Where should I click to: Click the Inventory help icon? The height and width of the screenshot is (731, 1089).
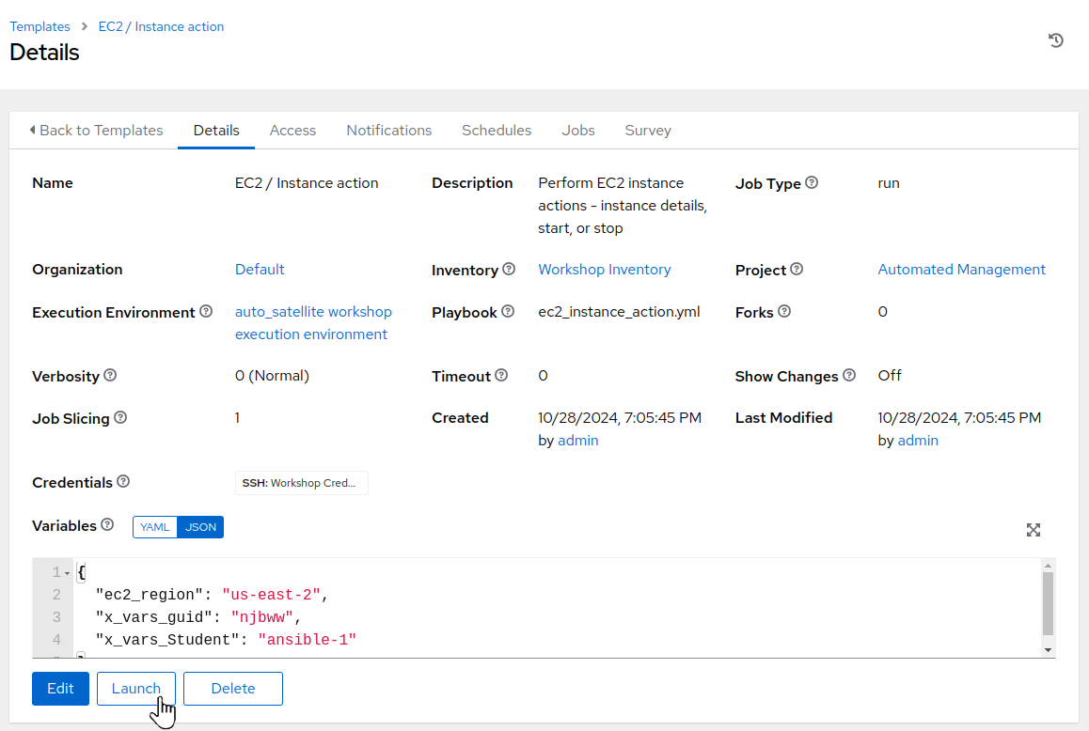click(x=509, y=269)
